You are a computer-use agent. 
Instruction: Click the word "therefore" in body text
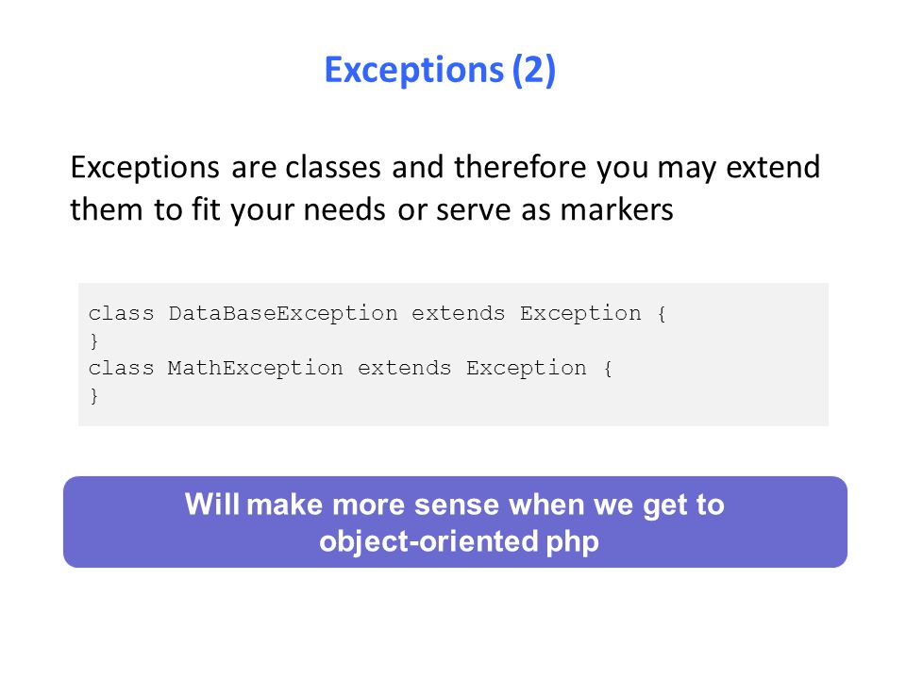pos(520,167)
